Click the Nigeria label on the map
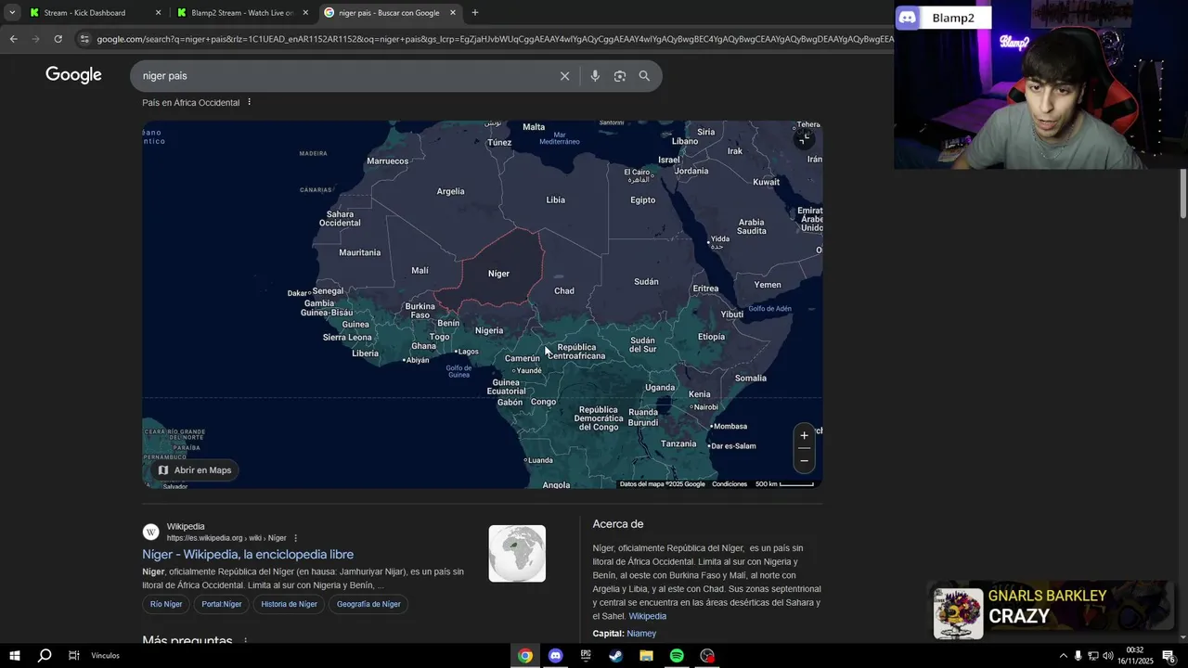Screen dimensions: 1188x668 pos(489,331)
